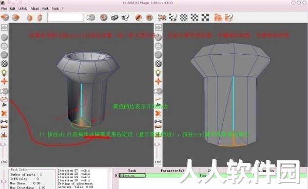Click the red pencil eraser icon in top toolbar
This screenshot has height=189, width=308.
click(139, 17)
